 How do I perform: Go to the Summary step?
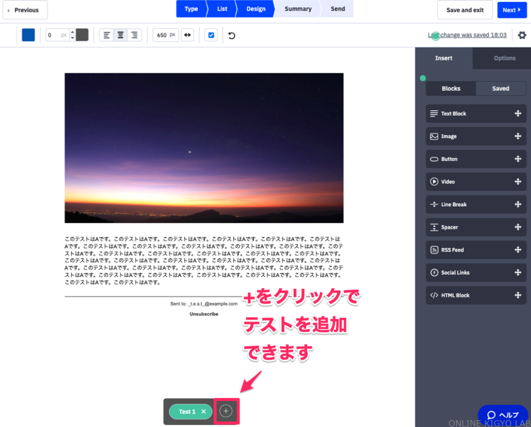(298, 9)
